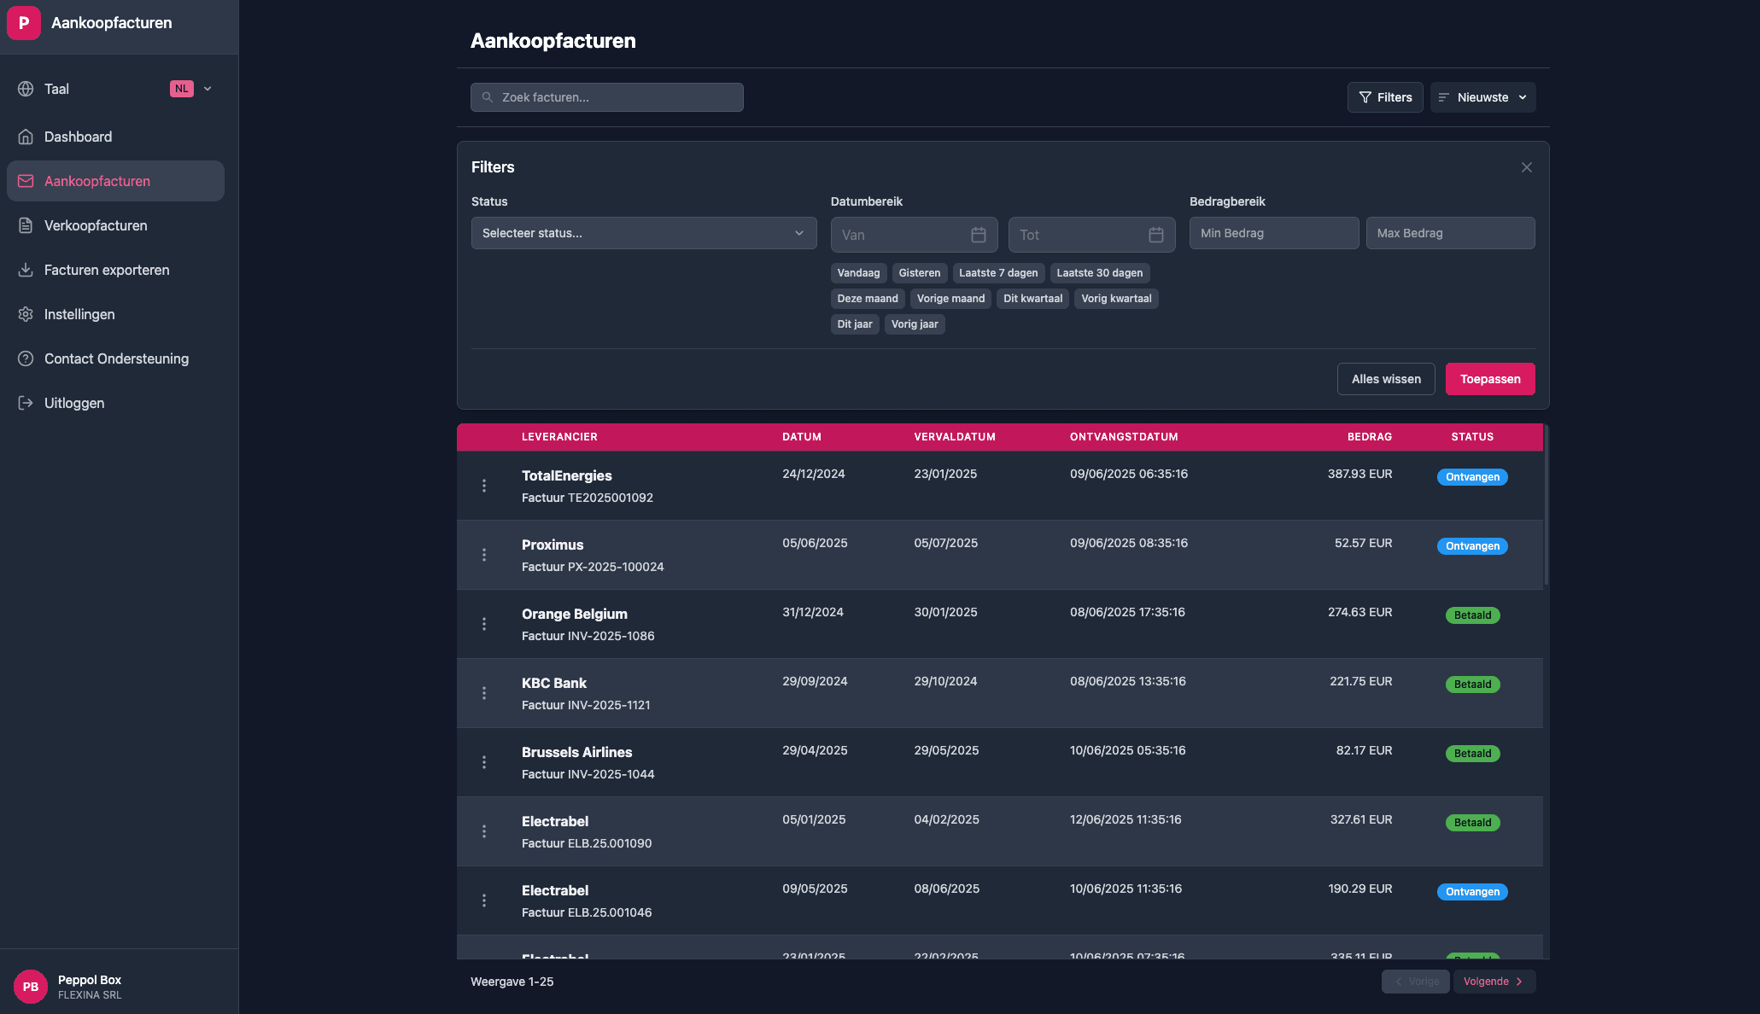The image size is (1760, 1014).
Task: Click the Leverancier column header
Action: (x=559, y=437)
